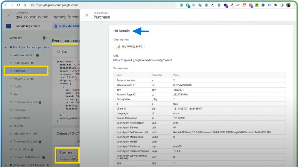This screenshot has width=298, height=167.
Task: Open the purple D extension
Action: click(219, 5)
